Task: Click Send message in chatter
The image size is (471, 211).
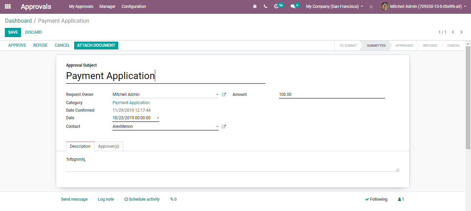Action: pyautogui.click(x=74, y=199)
